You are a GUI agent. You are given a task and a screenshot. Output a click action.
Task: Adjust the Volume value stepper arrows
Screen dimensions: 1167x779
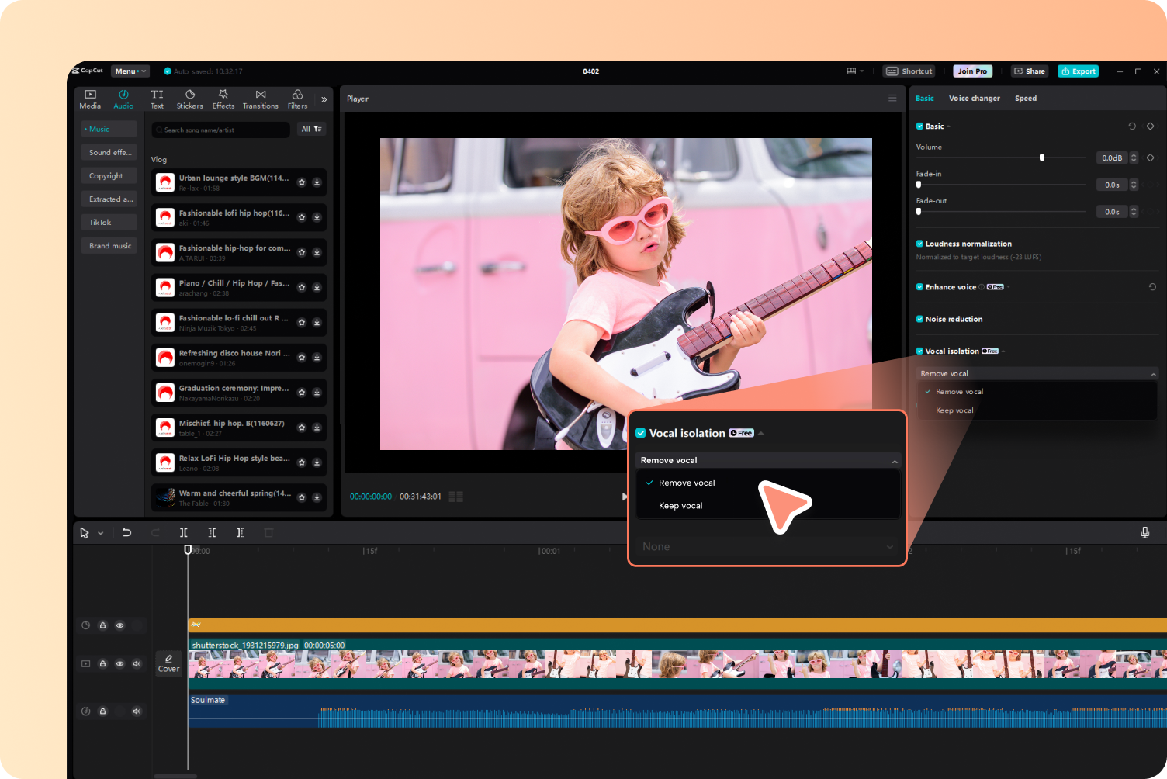click(1134, 158)
